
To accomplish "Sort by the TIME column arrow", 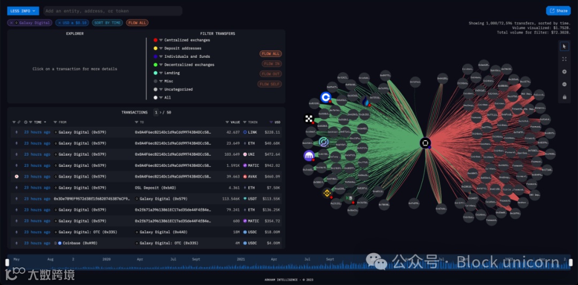I will click(x=45, y=122).
